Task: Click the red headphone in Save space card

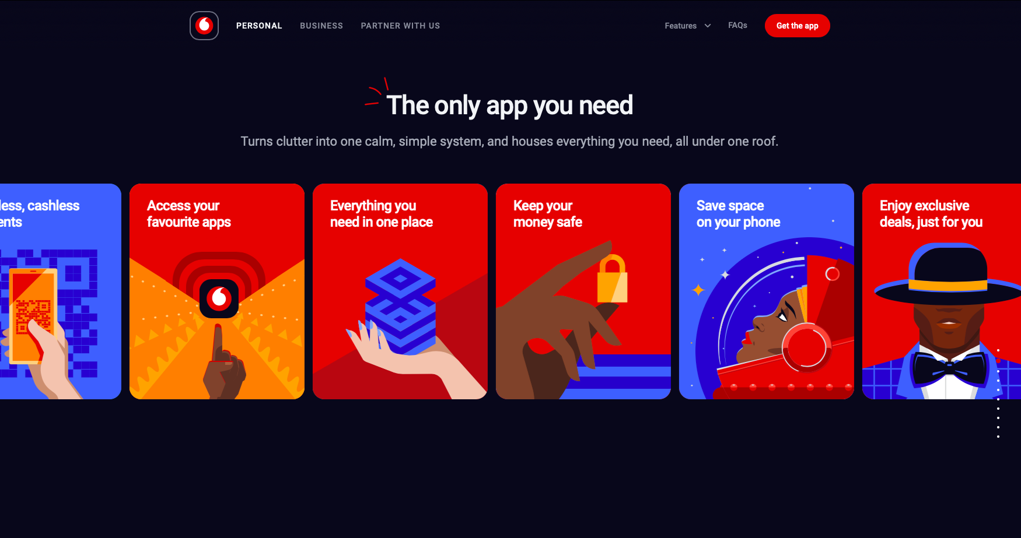Action: tap(807, 347)
